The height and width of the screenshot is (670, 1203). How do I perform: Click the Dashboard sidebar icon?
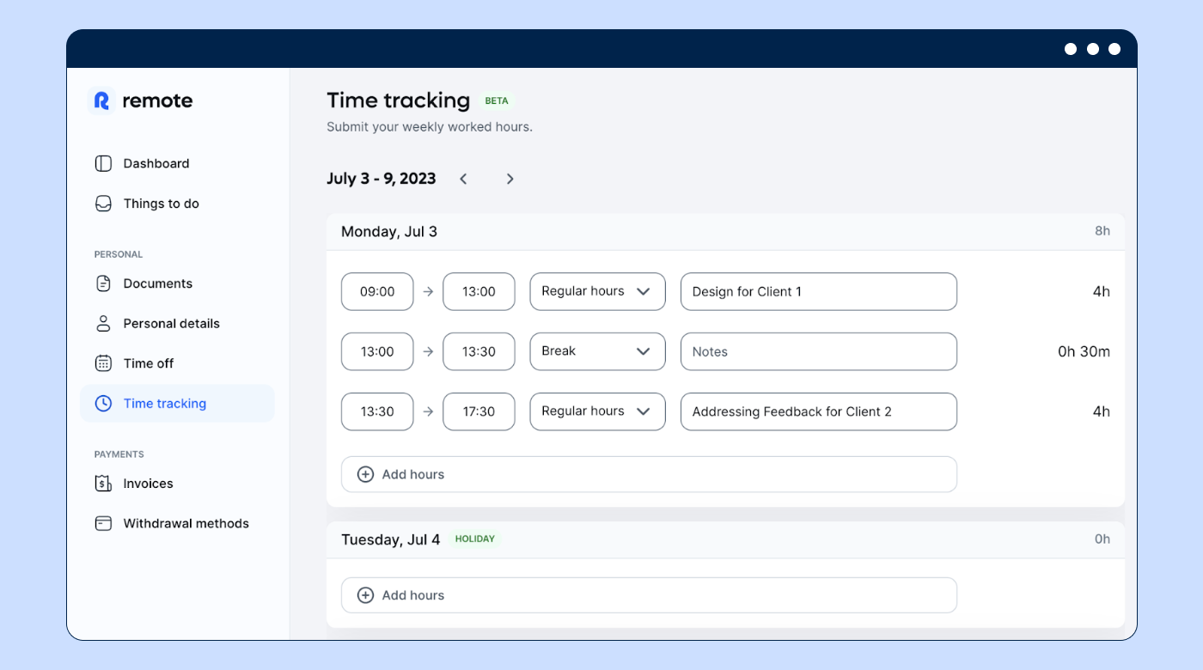pyautogui.click(x=103, y=163)
